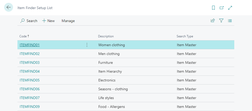
Task: Select the Seasons - clothing description cell
Action: coord(113,89)
